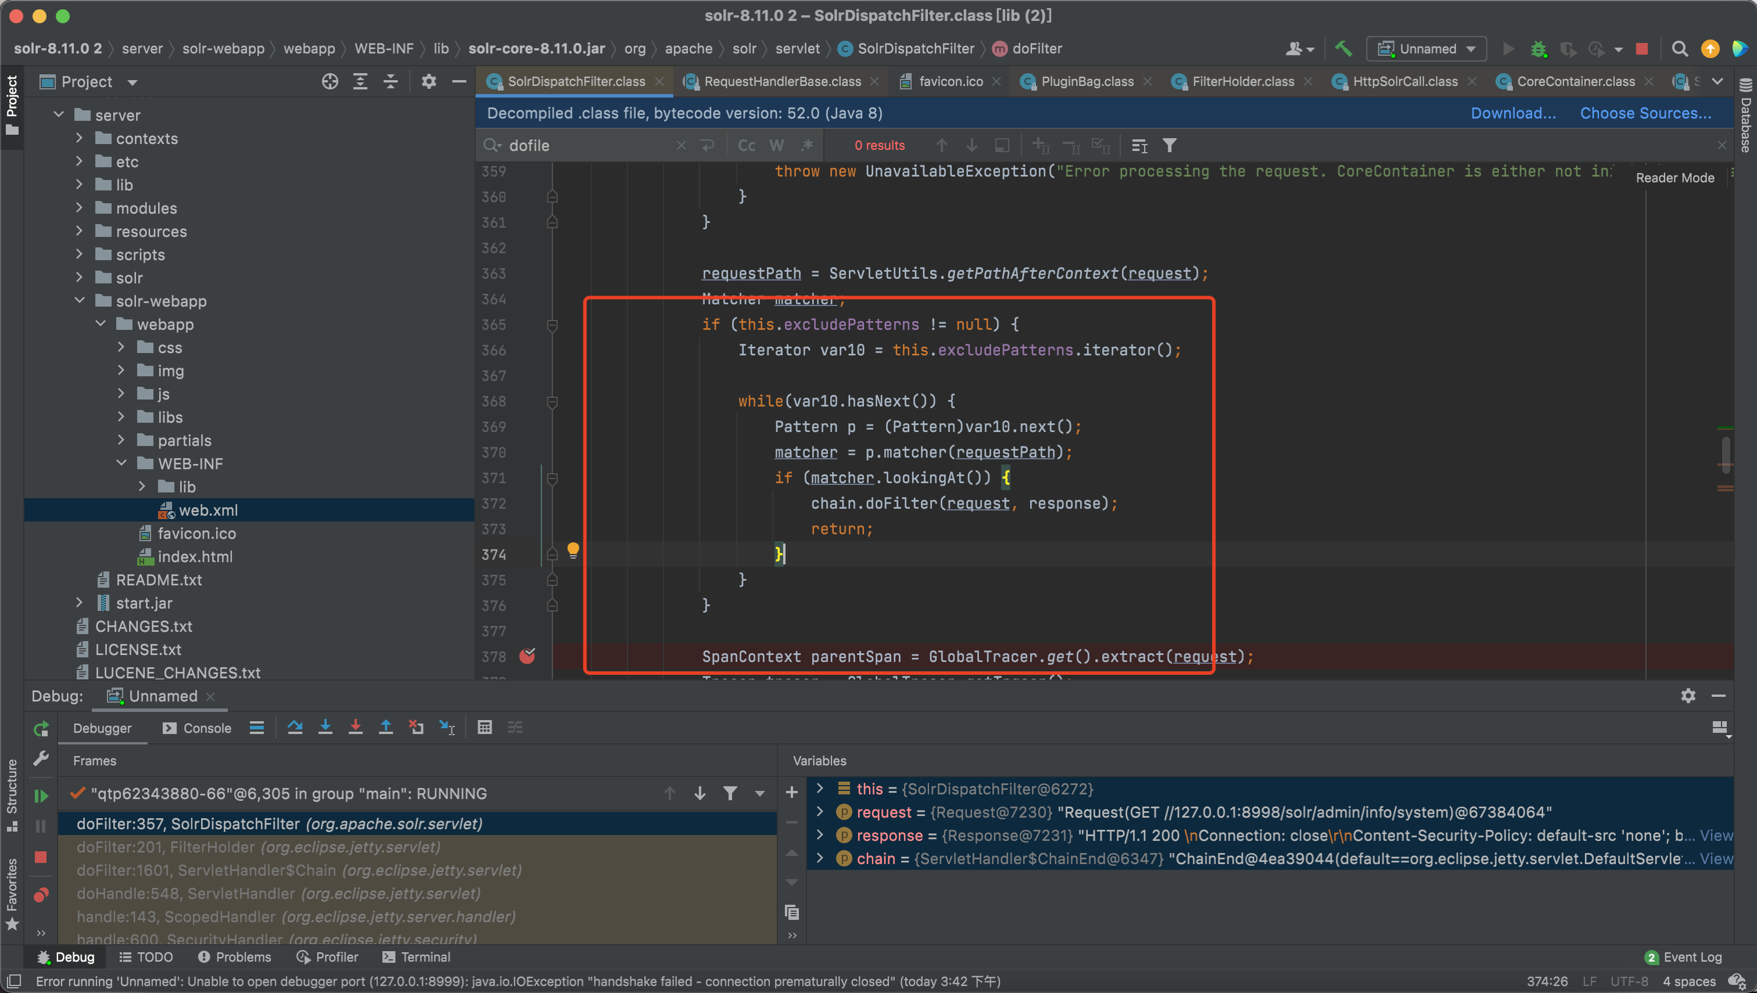Show hidden editor tabs dropdown chevron
Screen dimensions: 1757x993
pos(1717,81)
